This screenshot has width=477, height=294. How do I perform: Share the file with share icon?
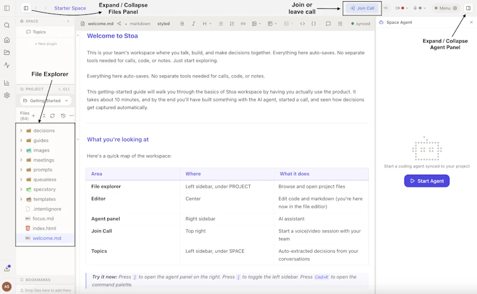coord(119,24)
